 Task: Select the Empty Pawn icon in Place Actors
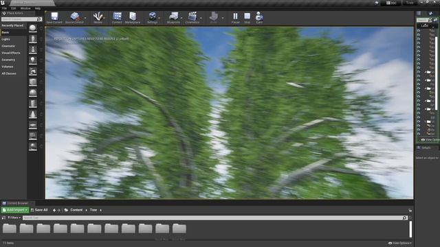pyautogui.click(x=33, y=49)
